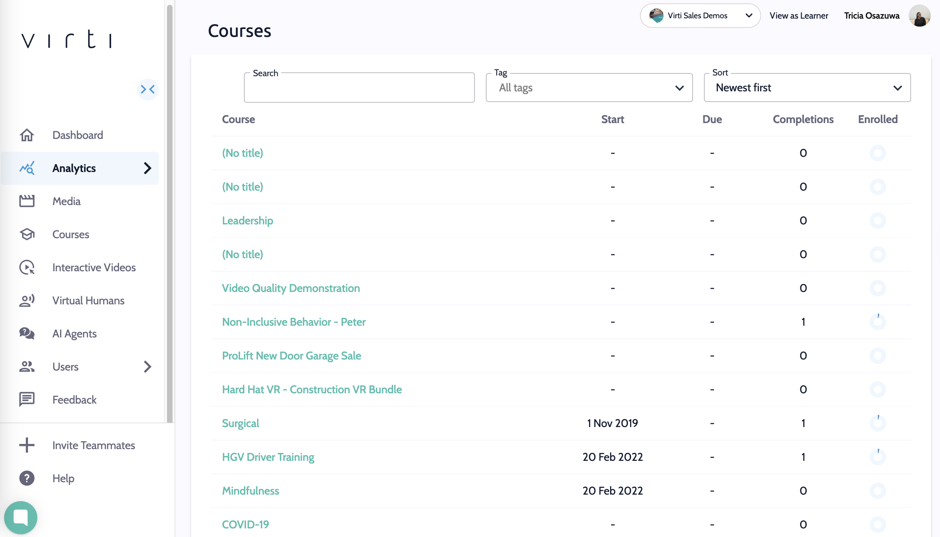
Task: Open the Newest first sort dropdown
Action: click(807, 88)
